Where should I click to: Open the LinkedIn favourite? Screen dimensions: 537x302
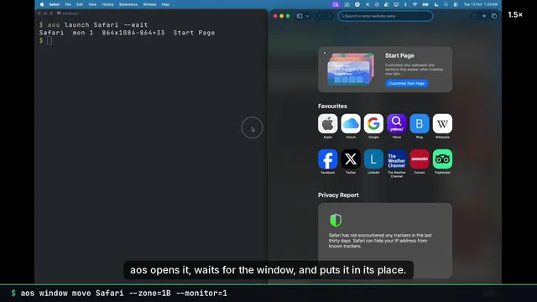(373, 159)
